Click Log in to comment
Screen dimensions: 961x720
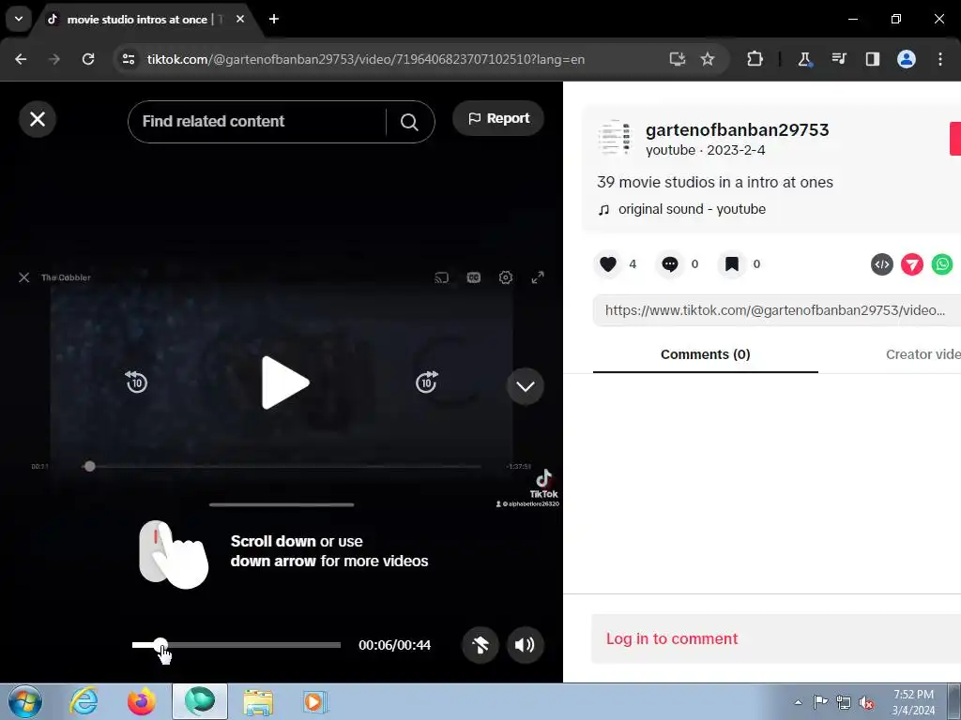[672, 638]
